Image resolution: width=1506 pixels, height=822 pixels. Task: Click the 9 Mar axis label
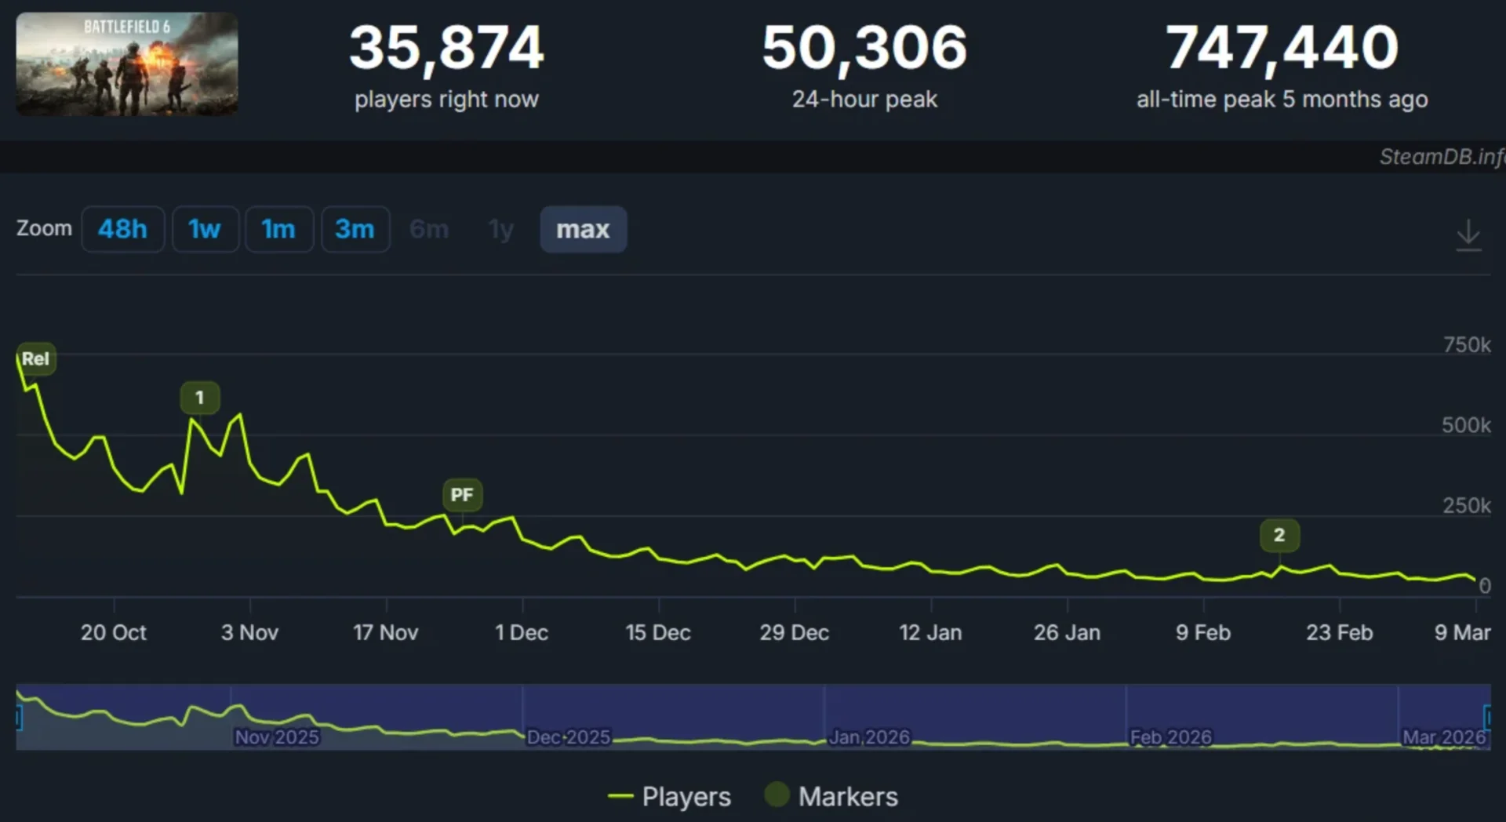1462,632
